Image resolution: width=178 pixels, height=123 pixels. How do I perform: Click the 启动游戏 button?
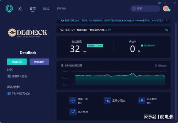tap(17, 62)
